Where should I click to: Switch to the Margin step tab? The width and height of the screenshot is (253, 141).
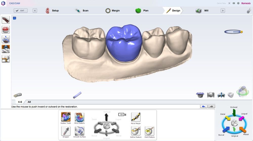tap(112, 11)
